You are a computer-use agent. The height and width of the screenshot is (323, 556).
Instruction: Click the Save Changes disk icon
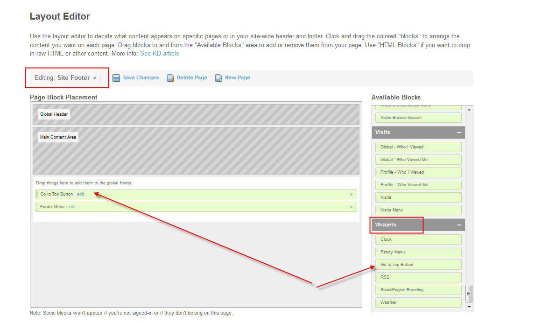[116, 78]
